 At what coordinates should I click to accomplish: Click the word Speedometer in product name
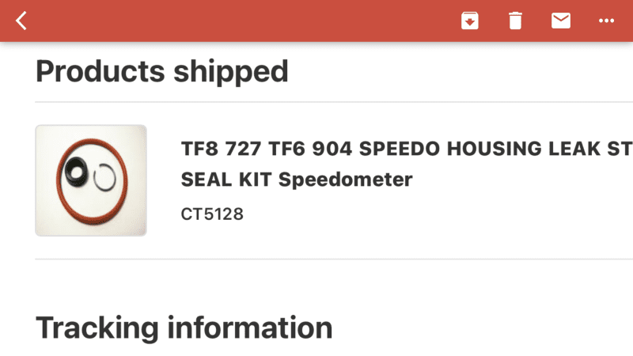[x=346, y=180]
